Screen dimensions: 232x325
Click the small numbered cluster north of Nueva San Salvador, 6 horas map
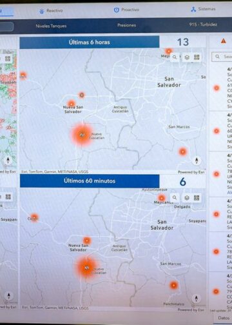coord(81,95)
